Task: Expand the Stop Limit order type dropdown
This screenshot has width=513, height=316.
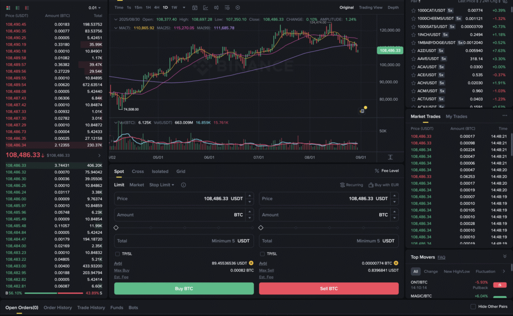Action: [162, 185]
